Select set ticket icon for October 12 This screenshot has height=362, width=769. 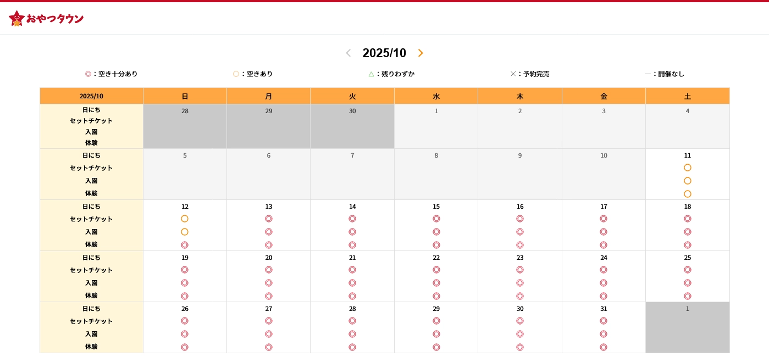(185, 219)
